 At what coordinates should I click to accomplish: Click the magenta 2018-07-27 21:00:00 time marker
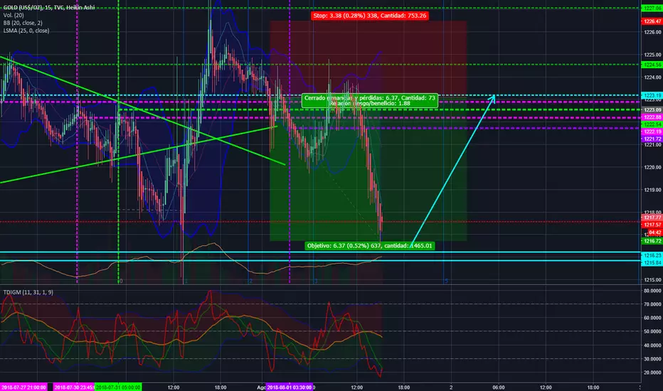point(23,387)
